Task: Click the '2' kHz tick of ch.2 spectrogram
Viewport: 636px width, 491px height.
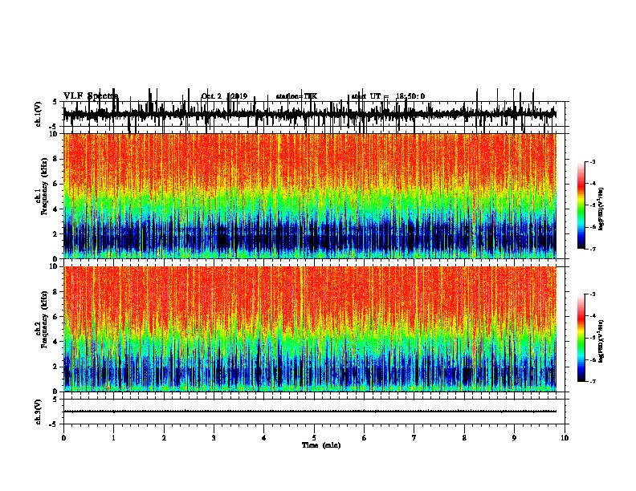Action: click(56, 367)
